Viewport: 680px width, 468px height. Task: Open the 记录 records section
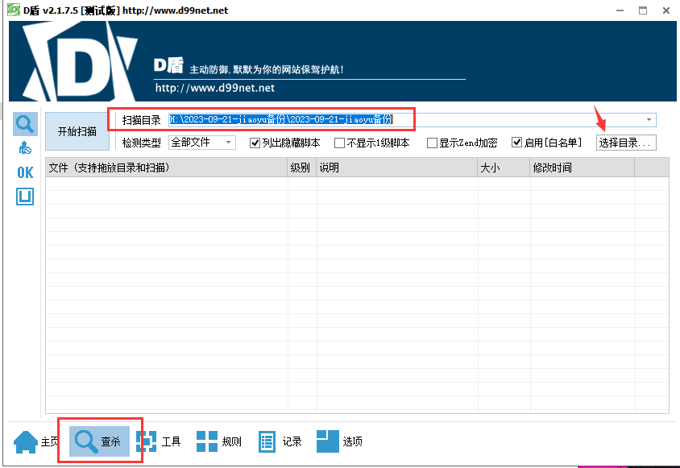point(280,441)
